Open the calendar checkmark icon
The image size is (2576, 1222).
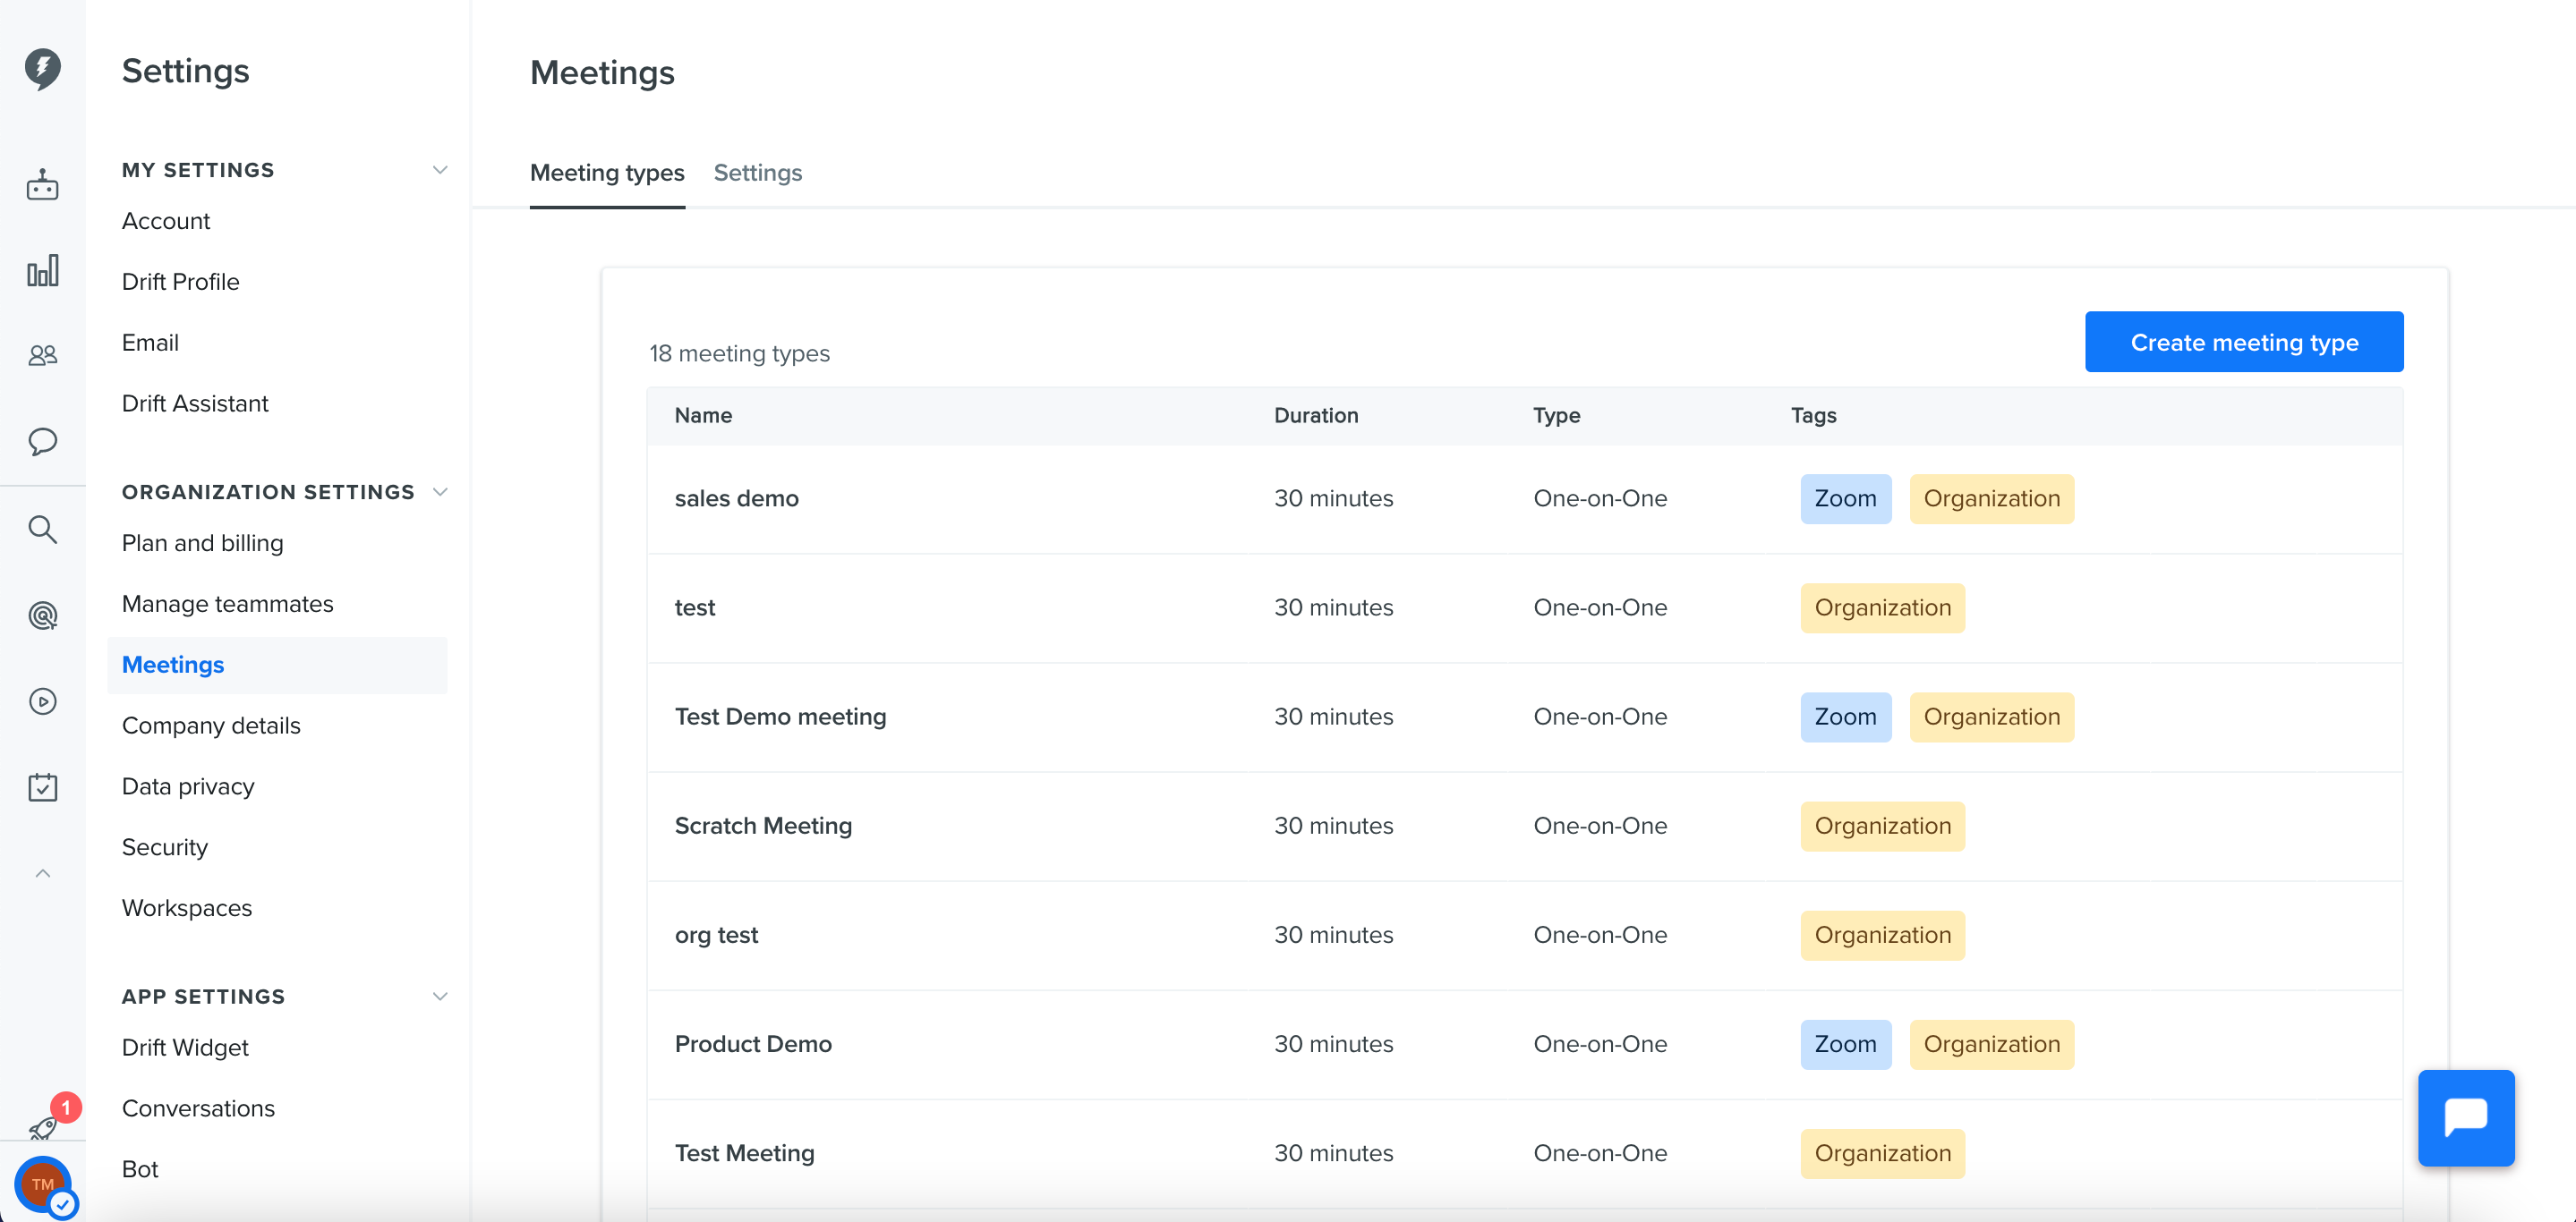42,787
